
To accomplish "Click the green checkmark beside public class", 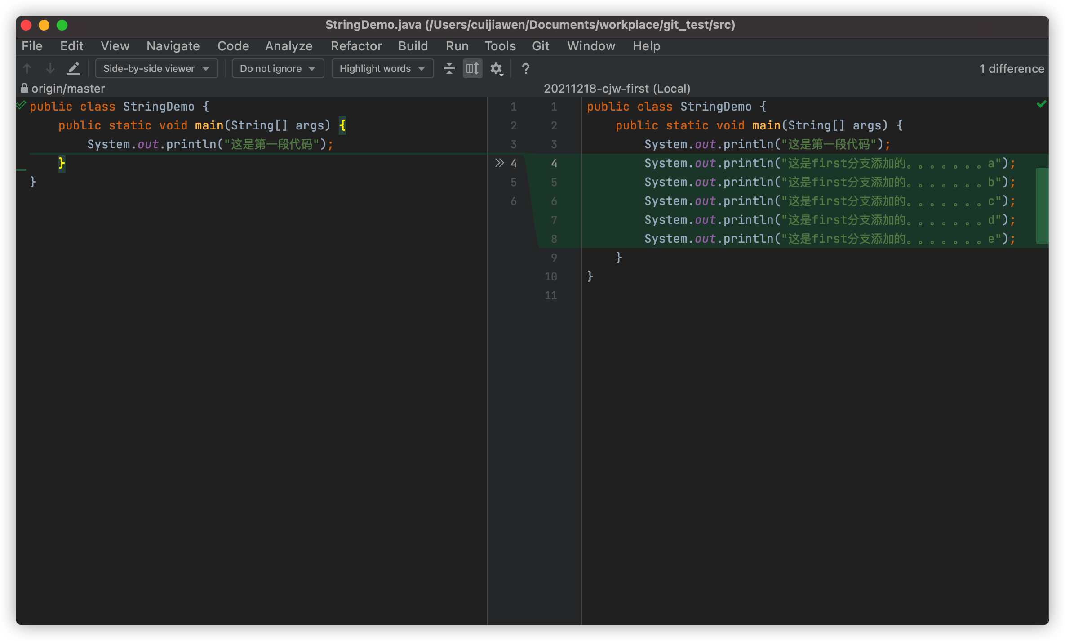I will (21, 105).
